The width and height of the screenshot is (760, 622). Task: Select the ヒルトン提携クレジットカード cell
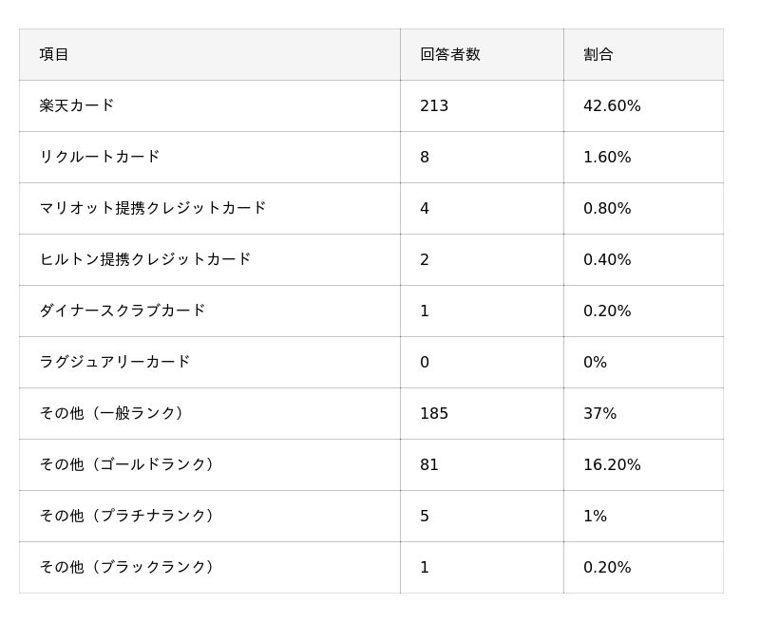click(x=145, y=259)
